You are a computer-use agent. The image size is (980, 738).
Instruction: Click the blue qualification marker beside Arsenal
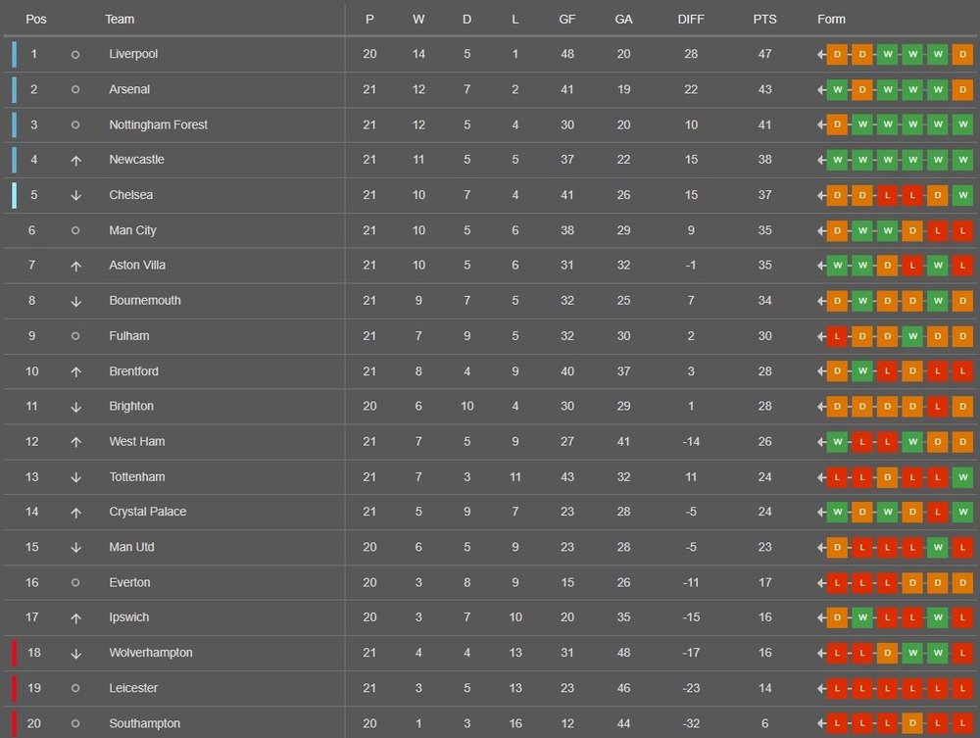[x=15, y=89]
